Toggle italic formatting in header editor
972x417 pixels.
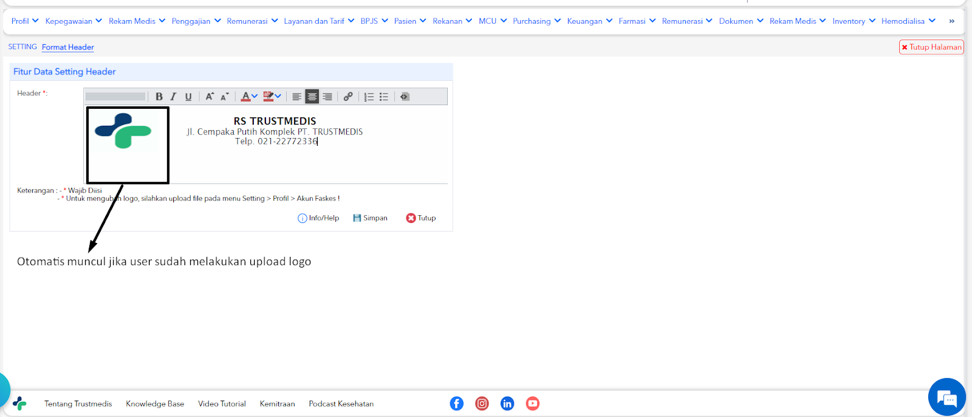pyautogui.click(x=173, y=97)
